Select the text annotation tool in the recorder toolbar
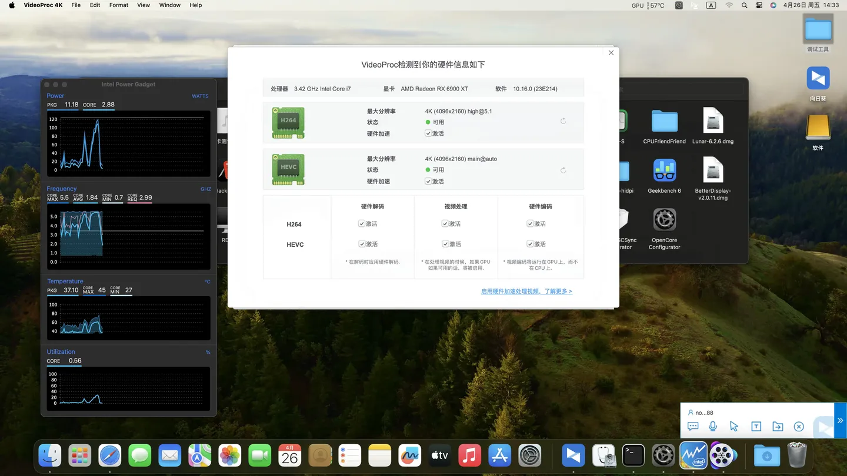This screenshot has height=476, width=847. [x=756, y=427]
